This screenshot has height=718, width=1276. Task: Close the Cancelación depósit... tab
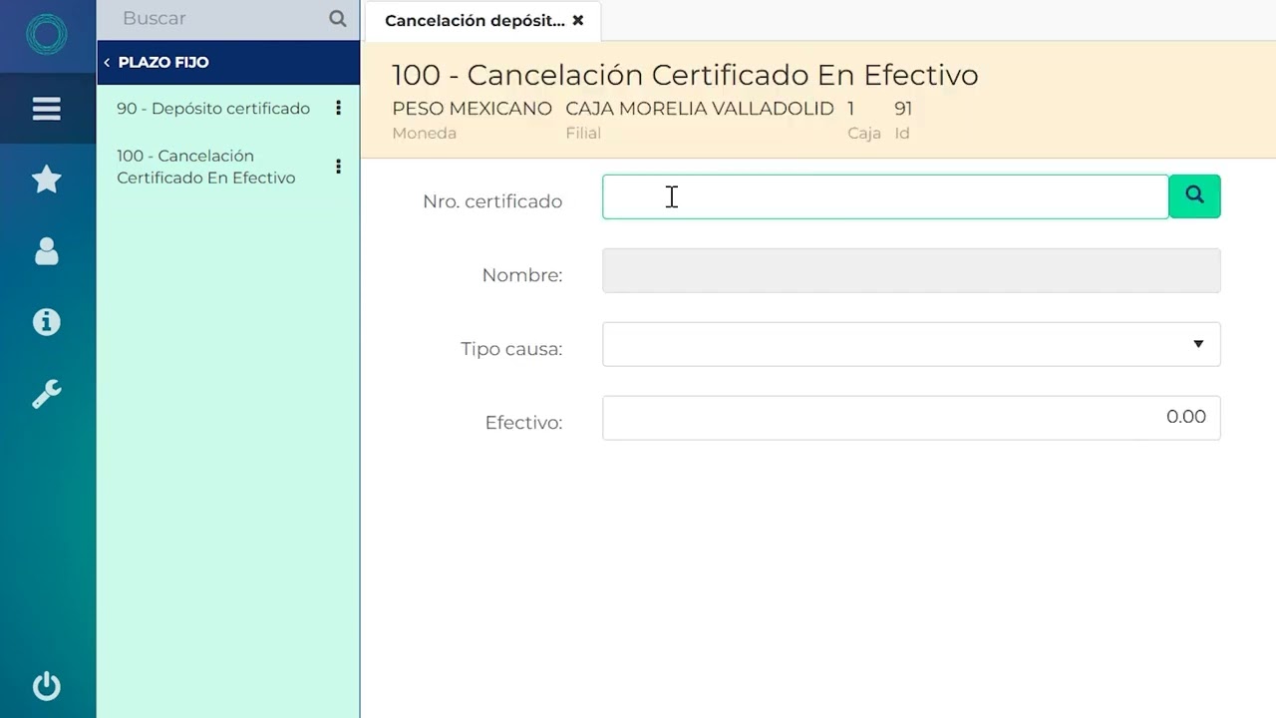click(x=578, y=20)
